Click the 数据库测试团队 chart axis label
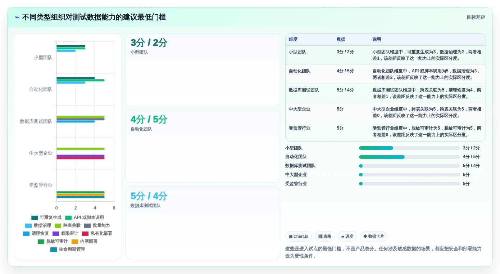This screenshot has height=274, width=500. 36,121
